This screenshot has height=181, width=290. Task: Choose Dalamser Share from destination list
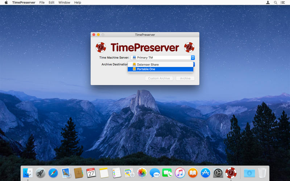coord(148,64)
